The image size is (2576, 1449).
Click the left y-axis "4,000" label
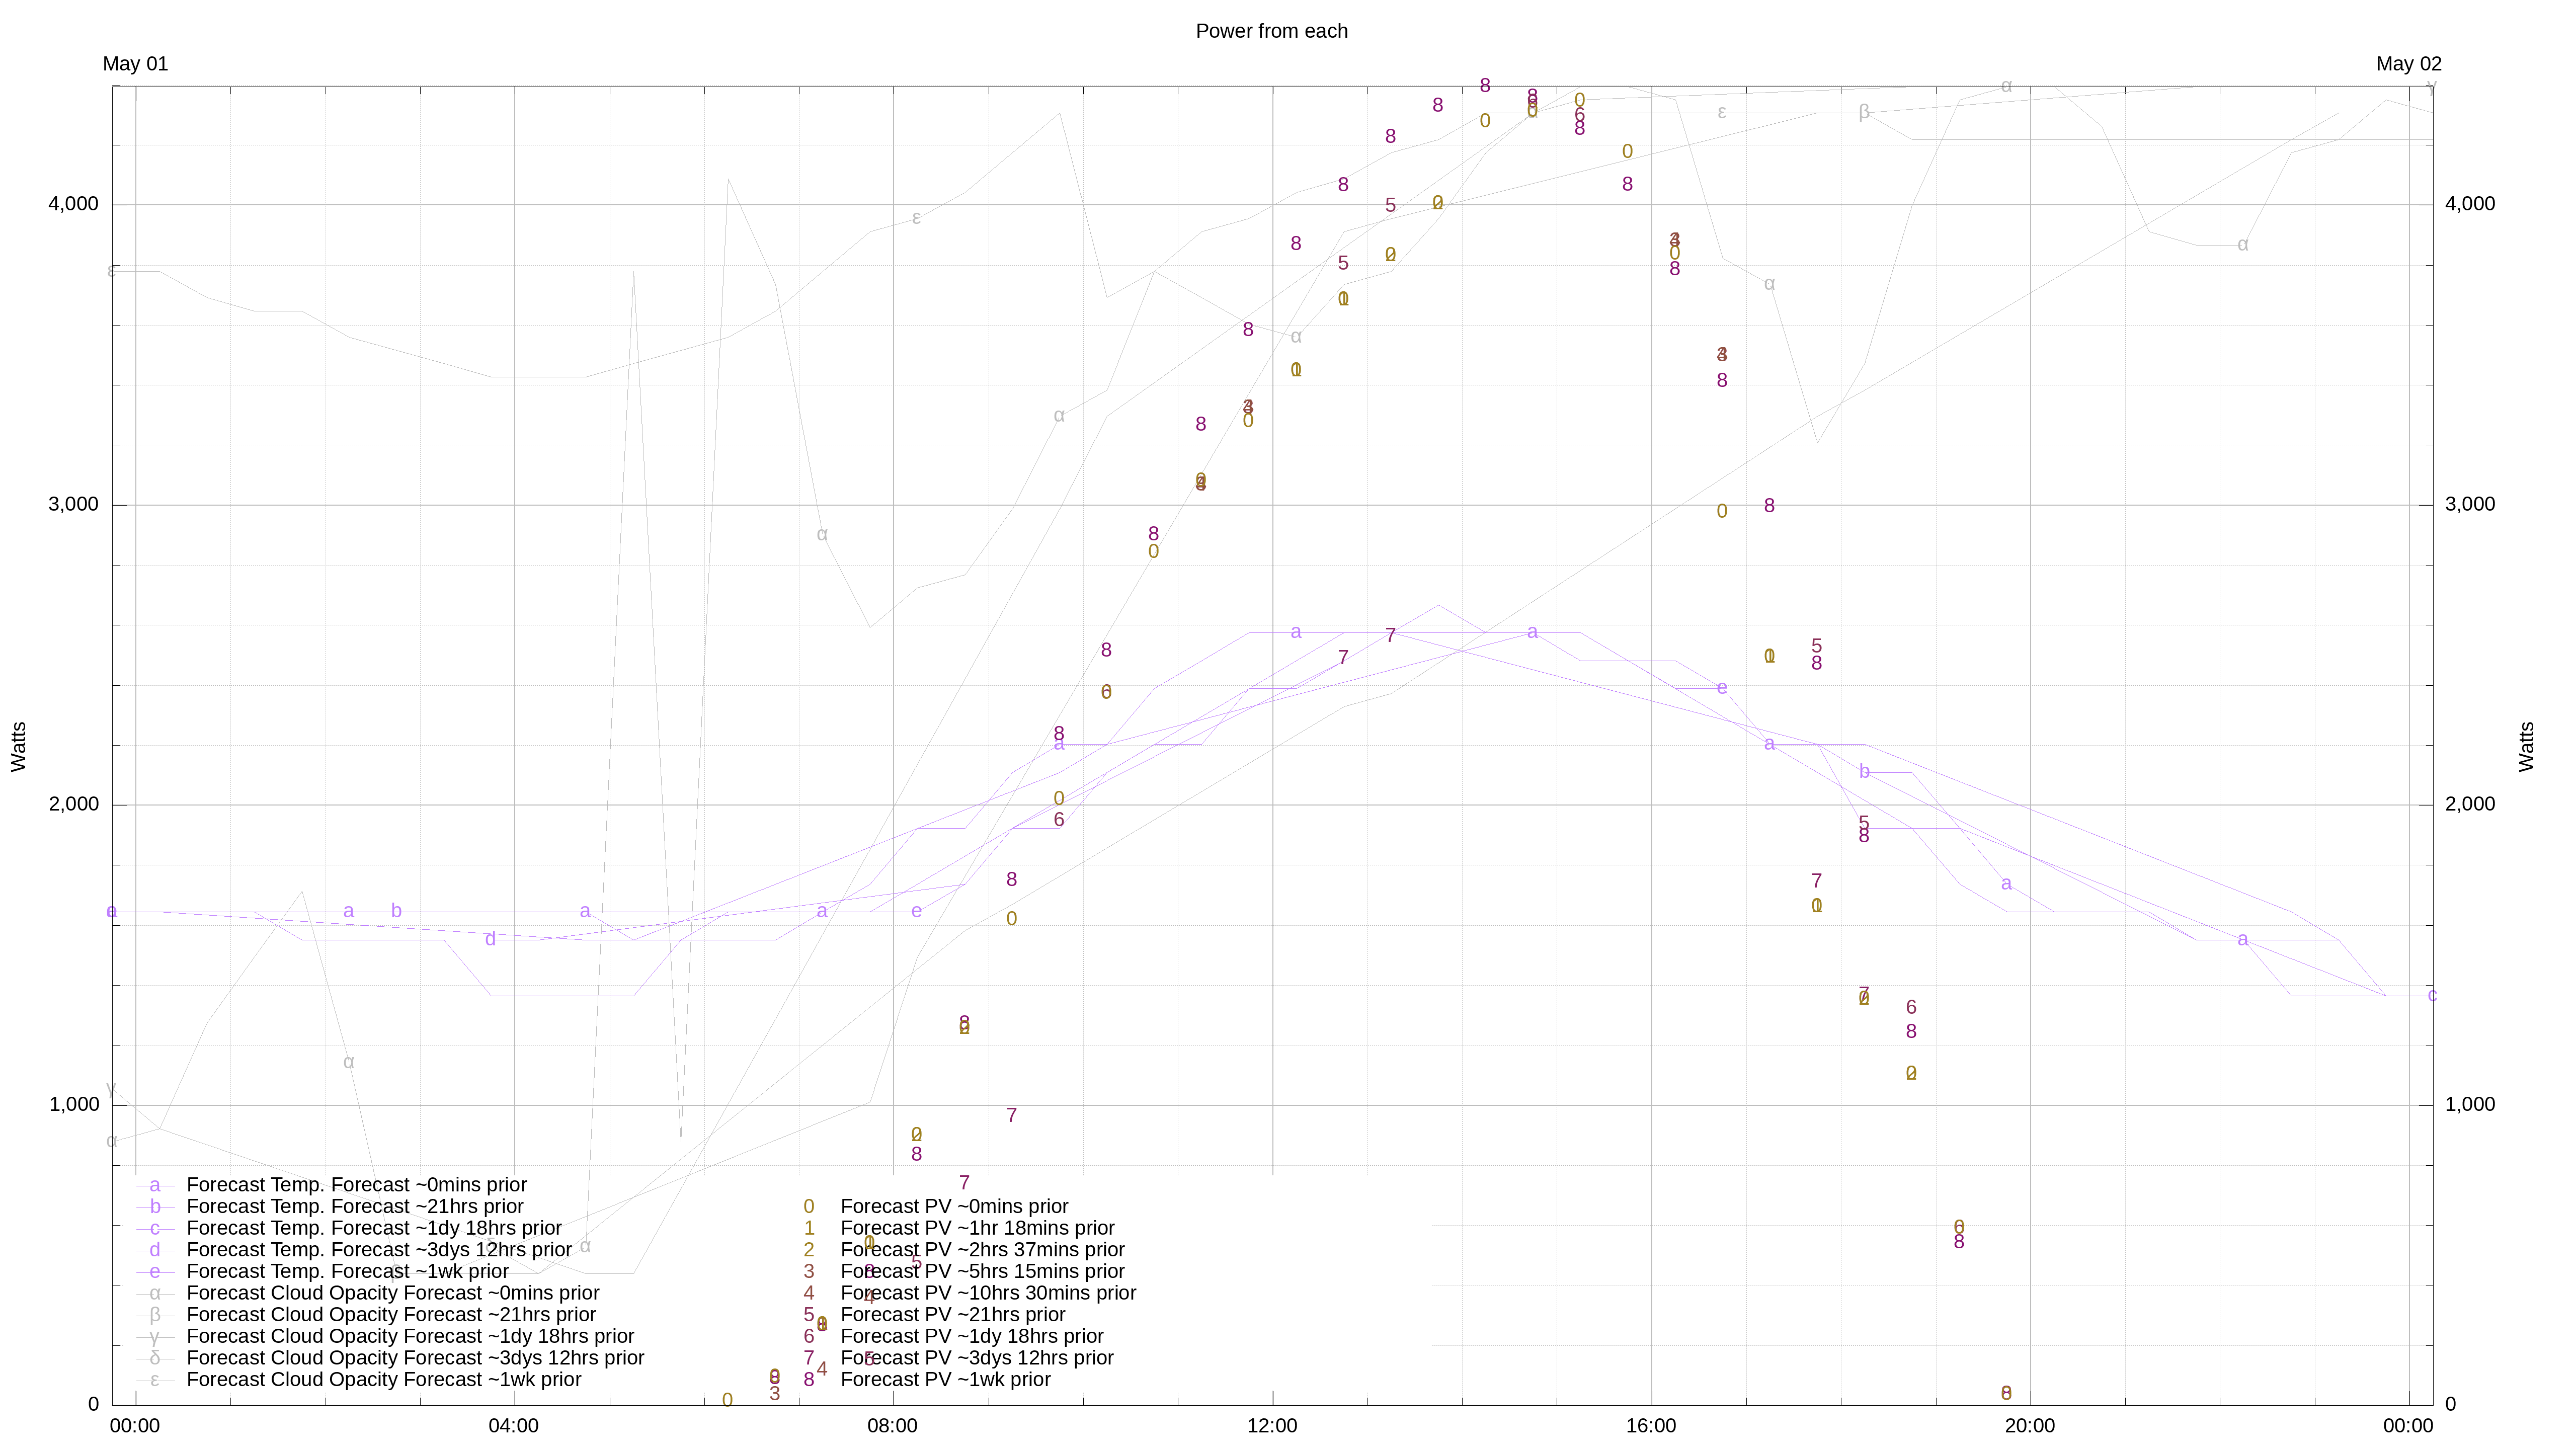(x=74, y=204)
